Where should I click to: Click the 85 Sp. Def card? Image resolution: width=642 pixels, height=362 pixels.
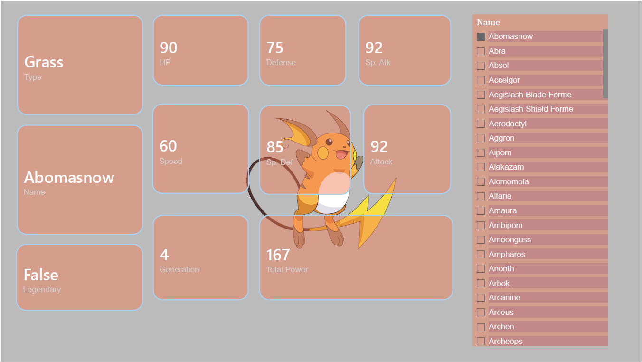(x=305, y=150)
